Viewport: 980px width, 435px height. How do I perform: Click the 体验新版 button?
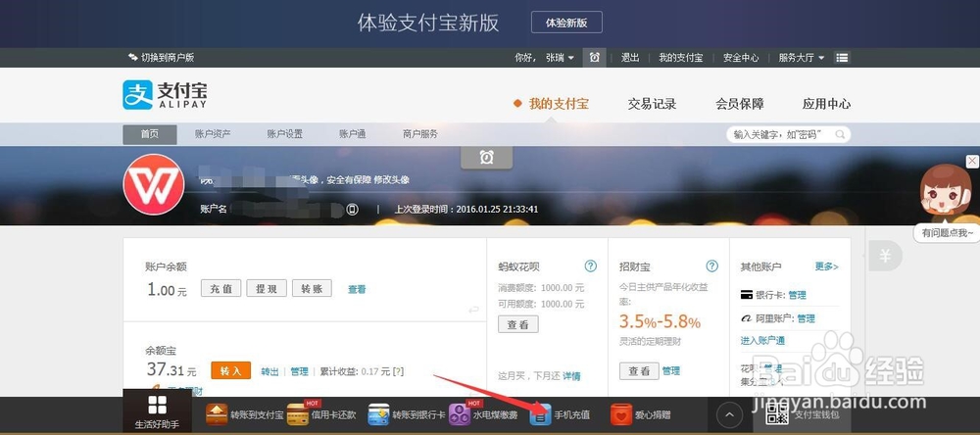tap(566, 23)
